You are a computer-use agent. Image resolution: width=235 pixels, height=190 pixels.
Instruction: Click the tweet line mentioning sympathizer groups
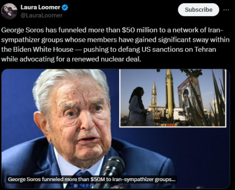115,40
